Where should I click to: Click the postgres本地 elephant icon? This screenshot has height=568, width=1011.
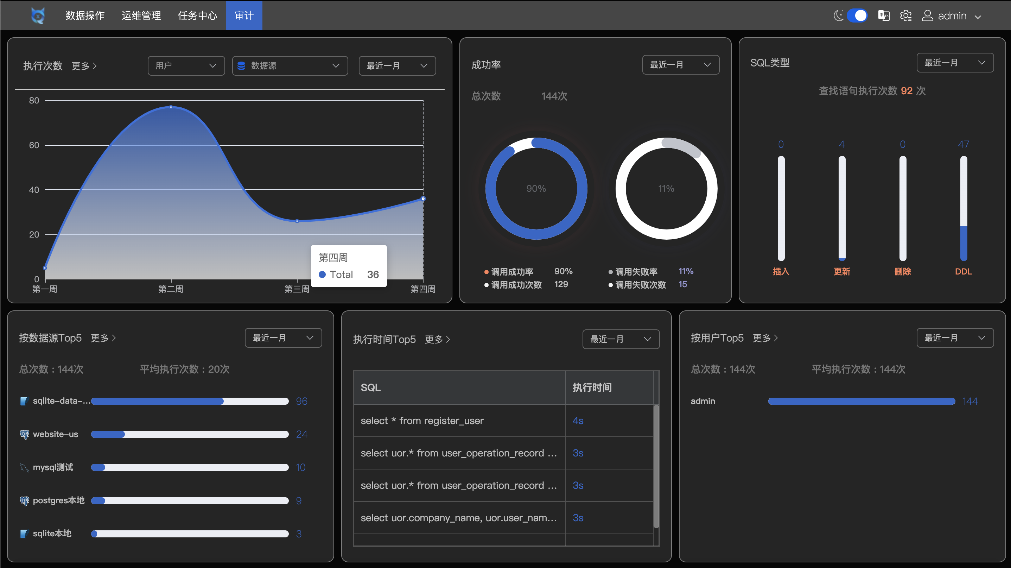point(24,500)
